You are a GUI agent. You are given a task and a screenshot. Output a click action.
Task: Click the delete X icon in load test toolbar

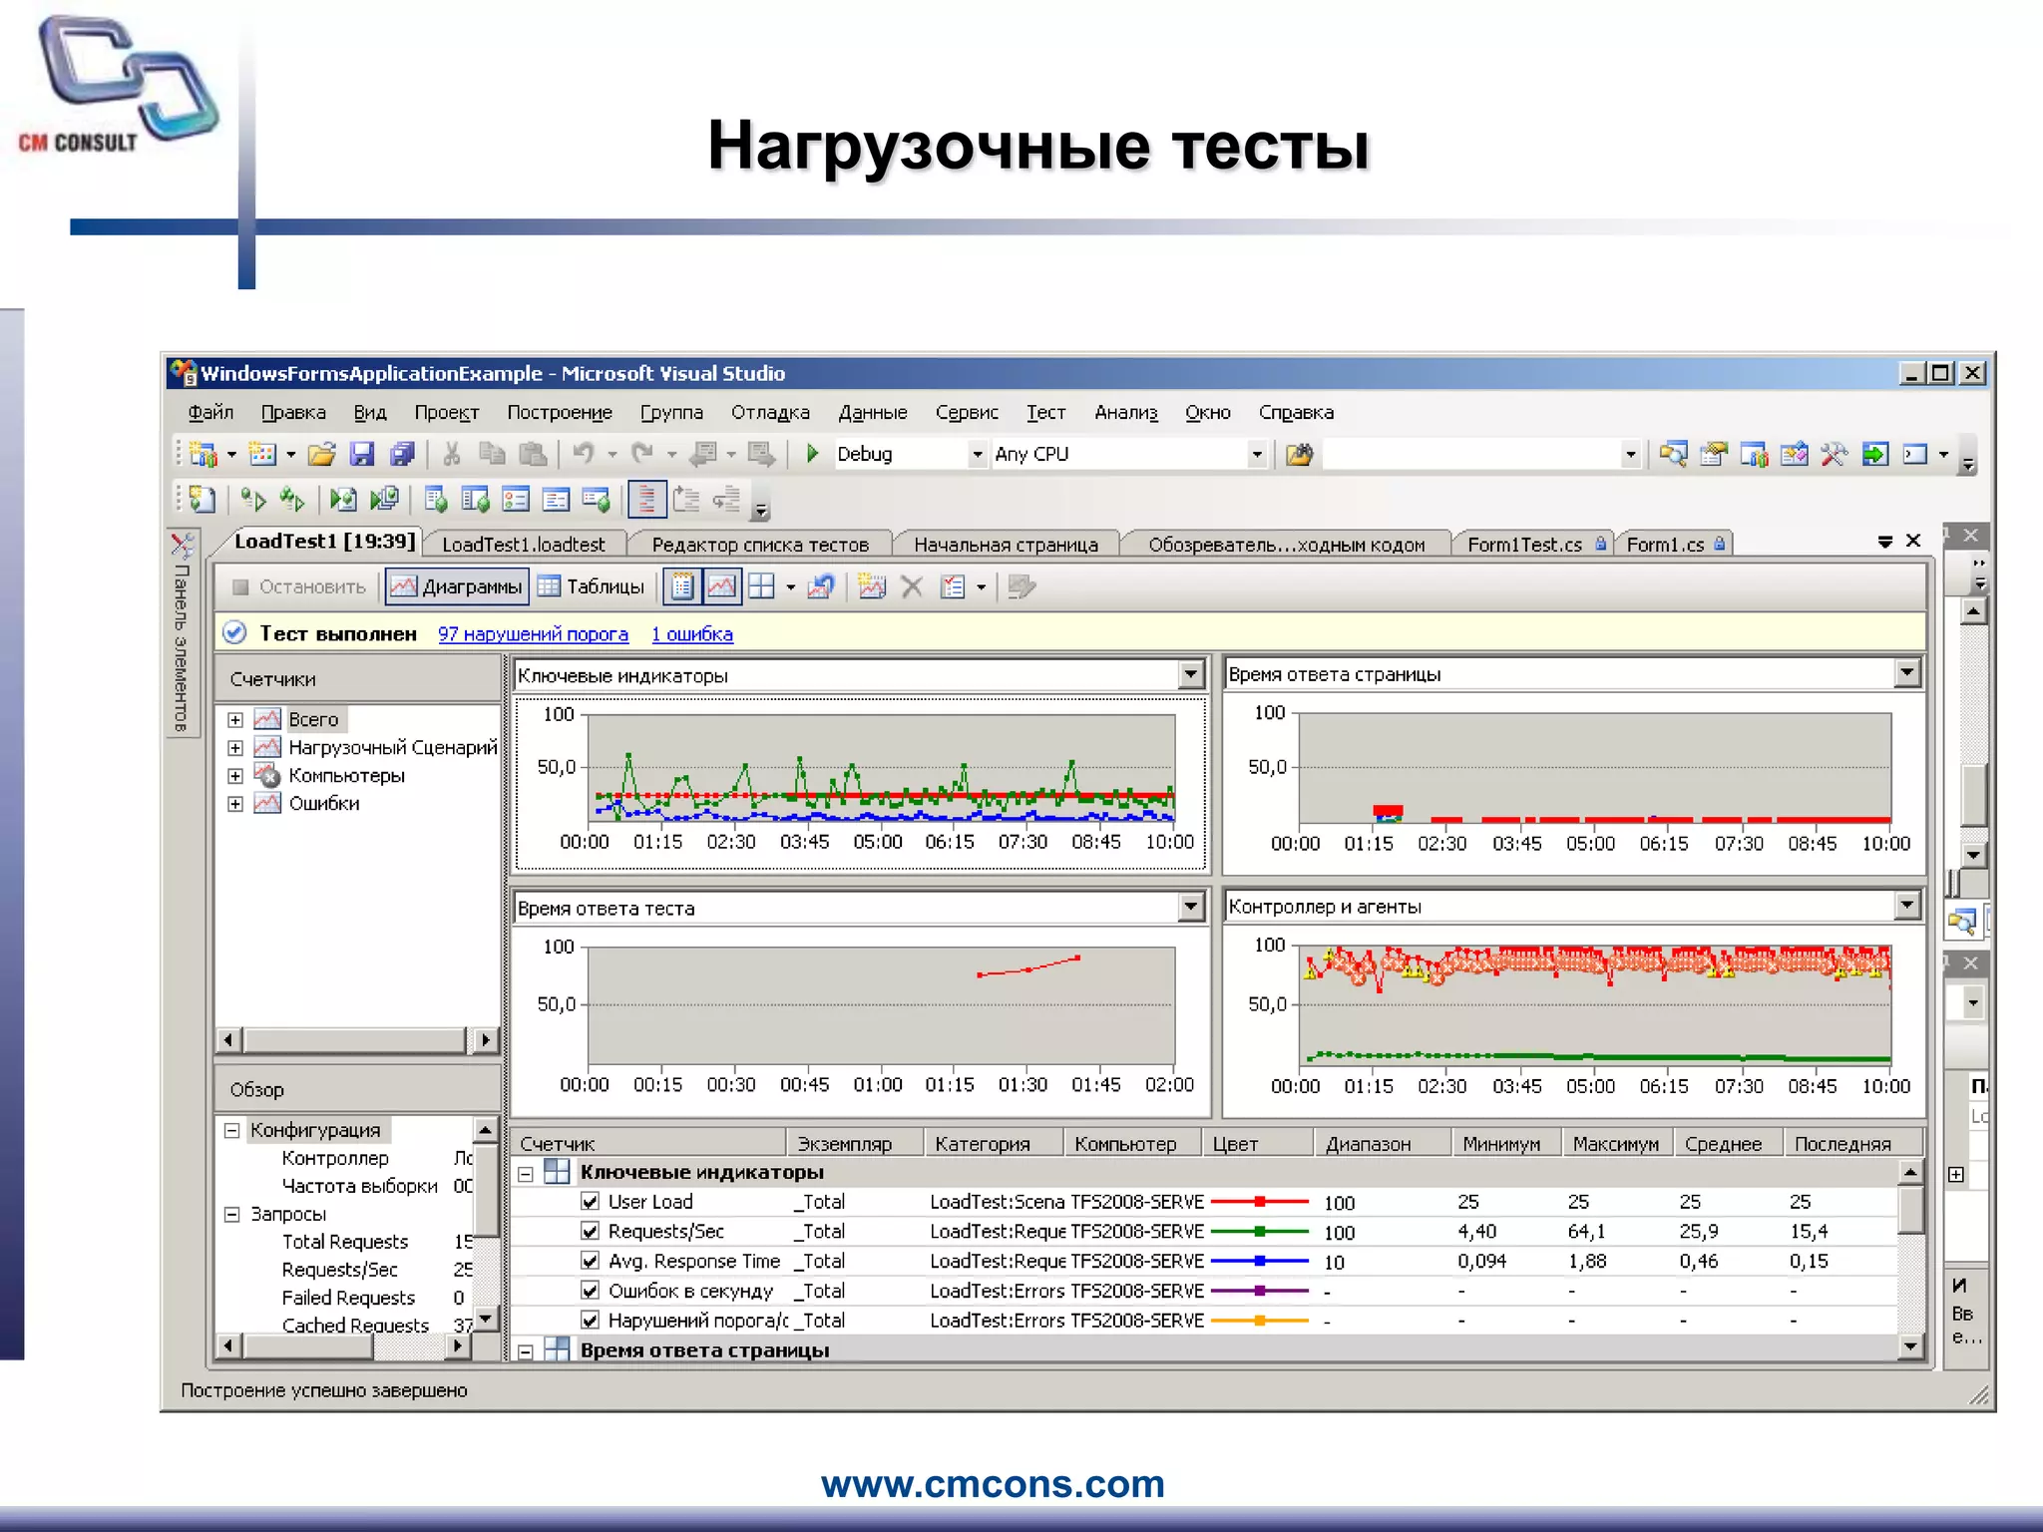912,586
